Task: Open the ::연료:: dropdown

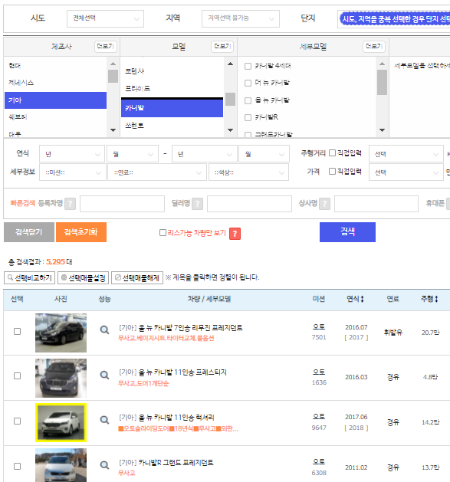Action: coord(157,172)
